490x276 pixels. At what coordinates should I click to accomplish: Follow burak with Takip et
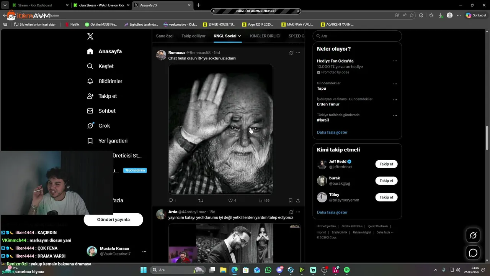click(386, 181)
